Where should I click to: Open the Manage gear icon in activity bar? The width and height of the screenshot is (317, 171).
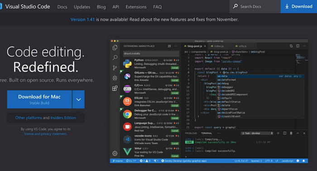(115, 153)
